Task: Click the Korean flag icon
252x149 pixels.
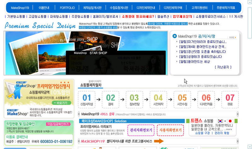Action: (x=220, y=121)
